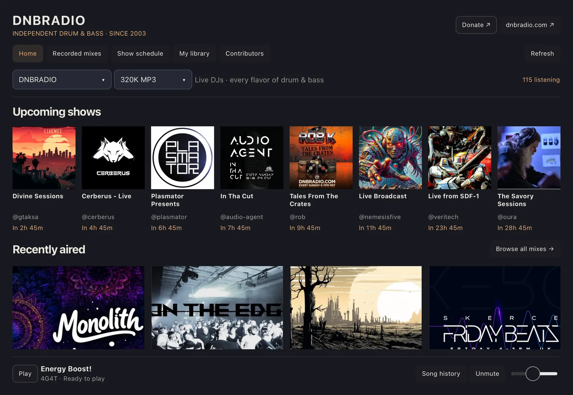Open the Divine Sessions show artwork

44,158
